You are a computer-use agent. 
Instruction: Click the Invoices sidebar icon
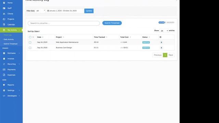4,59
